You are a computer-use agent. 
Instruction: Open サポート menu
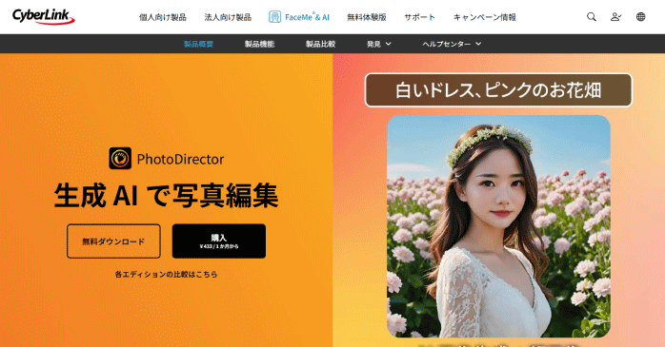coord(419,17)
